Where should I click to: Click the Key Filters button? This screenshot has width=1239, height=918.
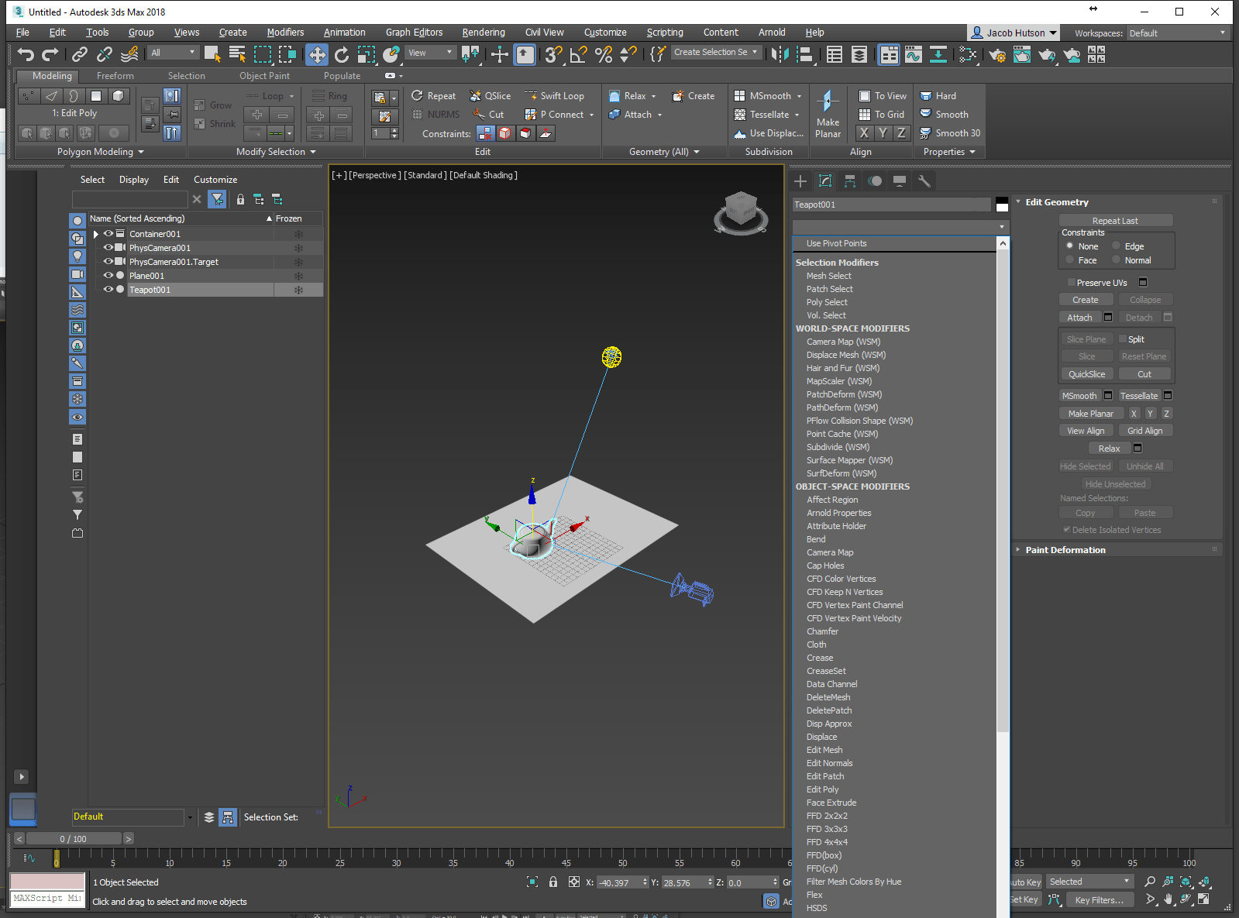1099,900
